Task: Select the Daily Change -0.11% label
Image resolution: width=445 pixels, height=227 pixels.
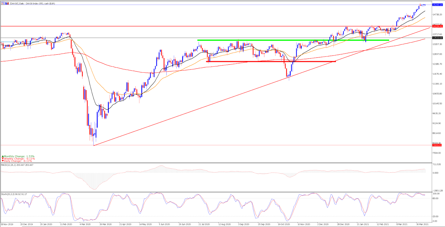Action: pos(17,161)
